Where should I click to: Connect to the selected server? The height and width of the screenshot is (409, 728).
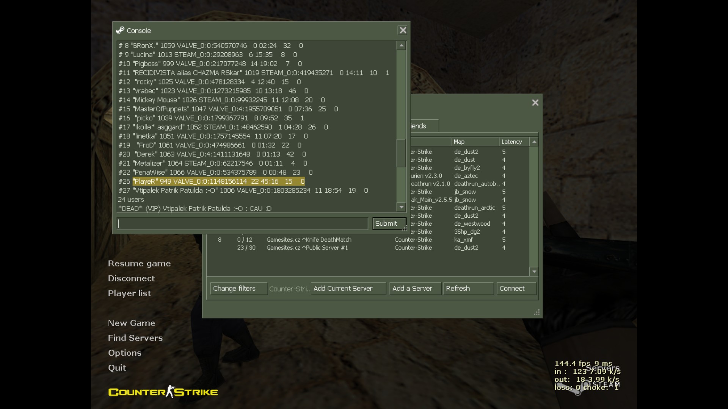tap(516, 289)
